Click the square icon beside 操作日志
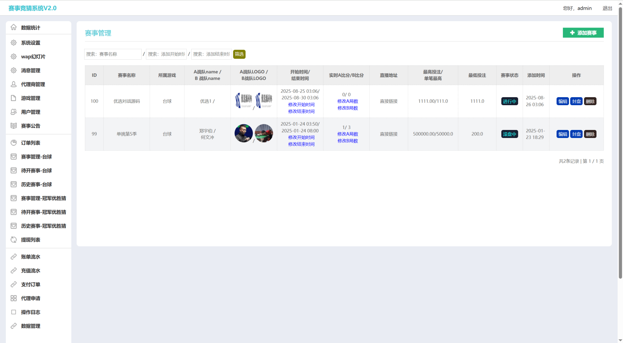Image resolution: width=623 pixels, height=343 pixels. tap(13, 312)
